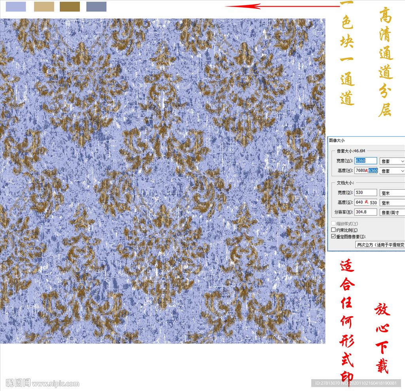
Task: Open the pixel width unit dropdown
Action: [x=392, y=161]
